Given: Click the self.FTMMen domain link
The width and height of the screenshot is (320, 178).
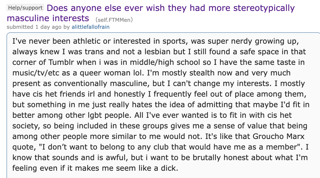Looking at the screenshot, I should pos(114,20).
